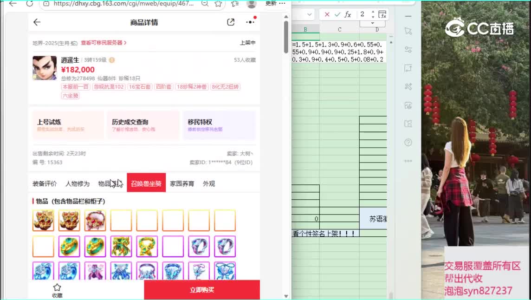This screenshot has height=300, width=531.
Task: Cancel formula entry with the red X
Action: pos(327,14)
